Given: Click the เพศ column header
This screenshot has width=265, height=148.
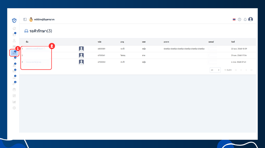Looking at the screenshot, I should click(144, 42).
